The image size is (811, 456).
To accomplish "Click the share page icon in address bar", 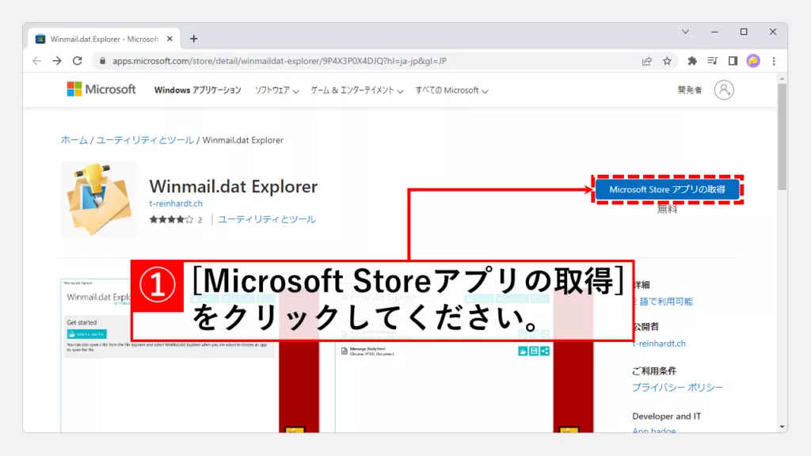I will (647, 61).
